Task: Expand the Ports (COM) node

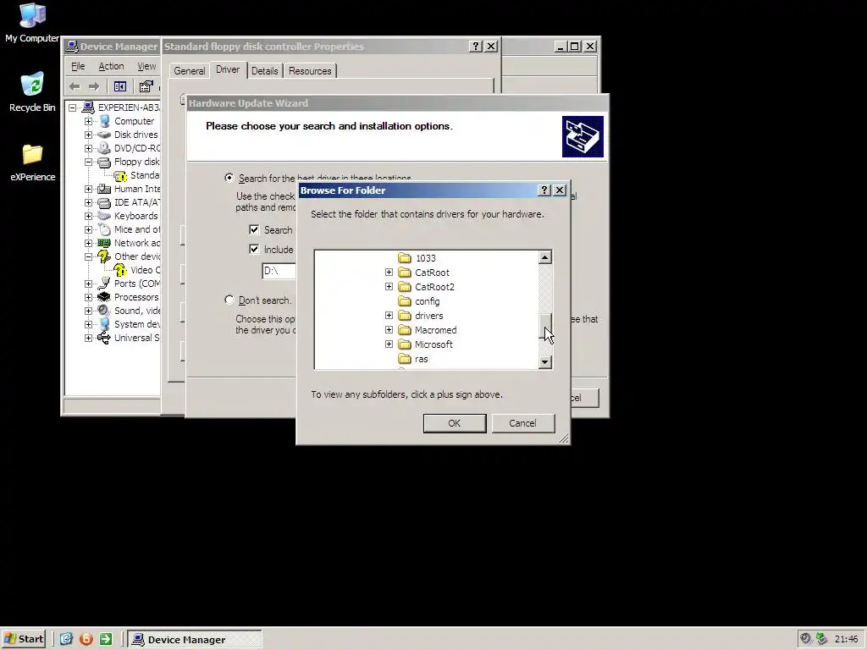Action: pyautogui.click(x=88, y=284)
